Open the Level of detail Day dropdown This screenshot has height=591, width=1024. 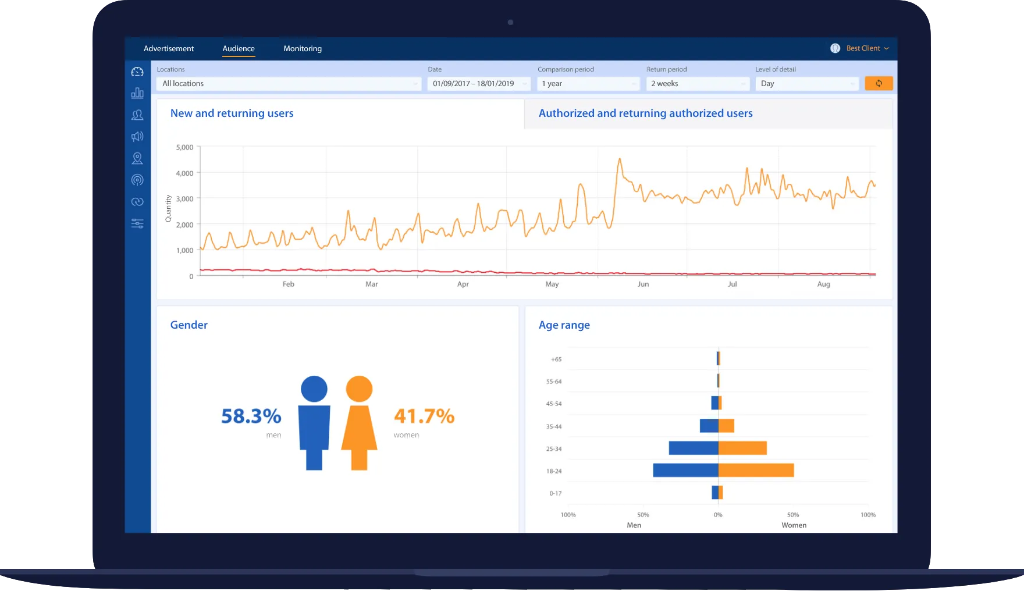click(x=807, y=84)
